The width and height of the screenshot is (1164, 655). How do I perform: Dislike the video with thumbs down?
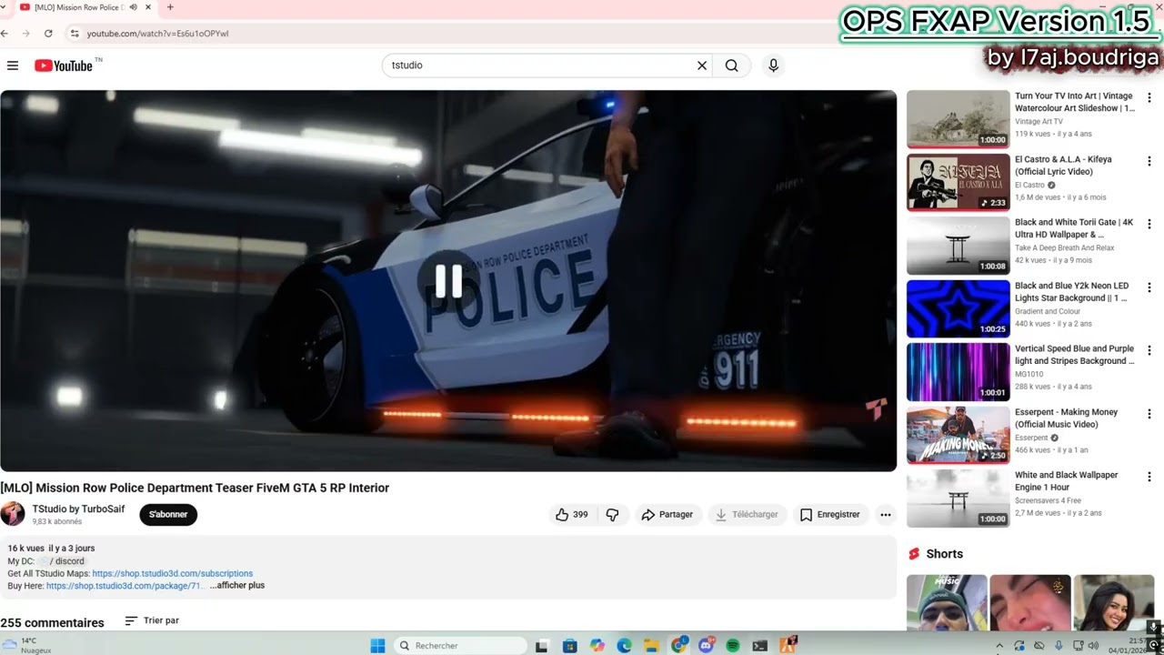[612, 515]
